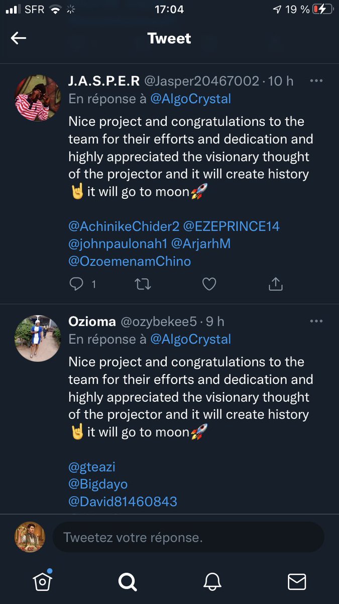Open the more options menu on J.A.S.P.E.R's tweet
This screenshot has width=339, height=604.
click(316, 81)
